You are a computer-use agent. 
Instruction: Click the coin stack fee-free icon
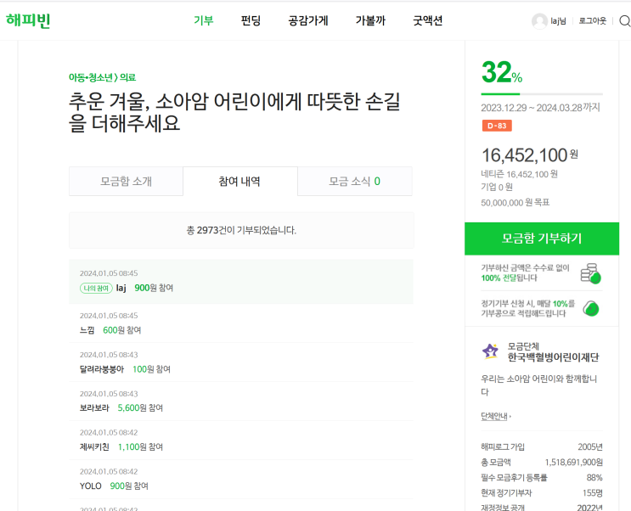pyautogui.click(x=590, y=273)
